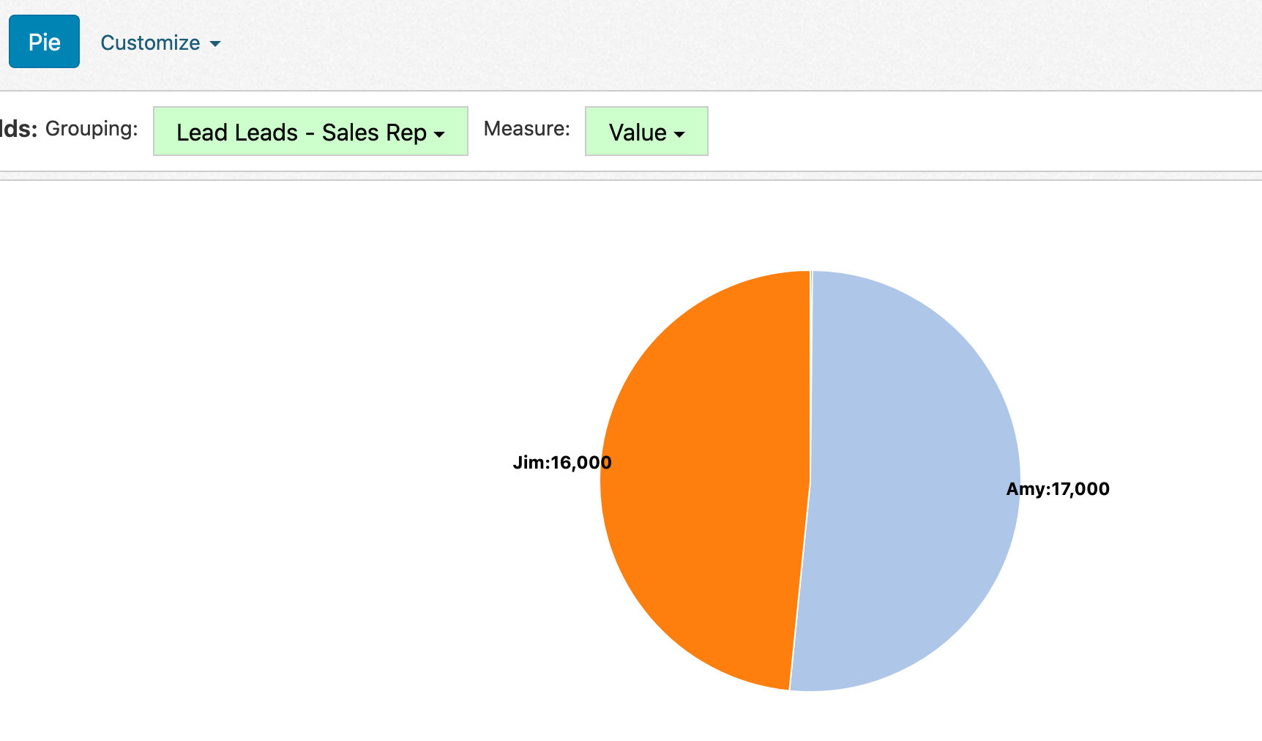The image size is (1262, 741).
Task: Click the divider bar below the fields row
Action: coord(630,174)
